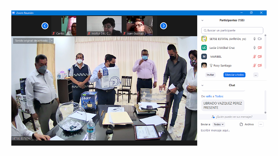Unmute MARIBEL's microphone
Screen dimensions: 278x156
point(254,57)
